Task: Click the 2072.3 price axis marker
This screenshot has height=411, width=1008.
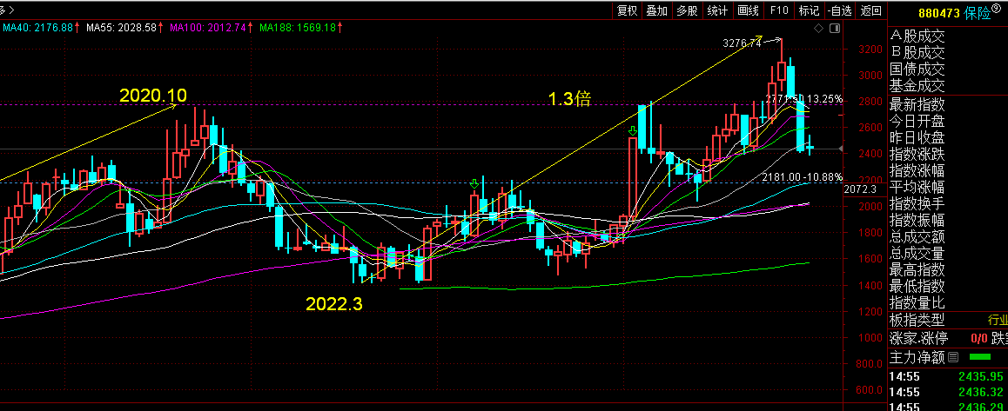Action: click(860, 189)
